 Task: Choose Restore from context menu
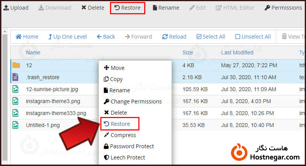(x=120, y=124)
